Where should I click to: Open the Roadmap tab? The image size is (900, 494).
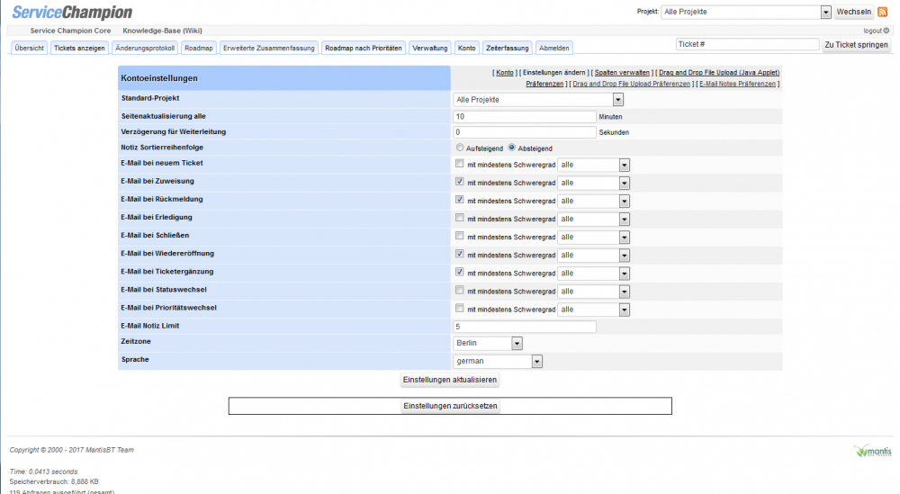(199, 49)
